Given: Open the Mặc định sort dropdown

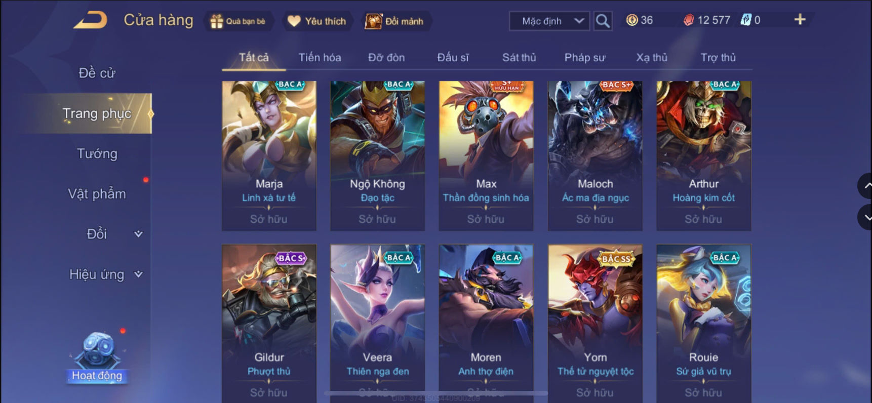Looking at the screenshot, I should point(549,21).
